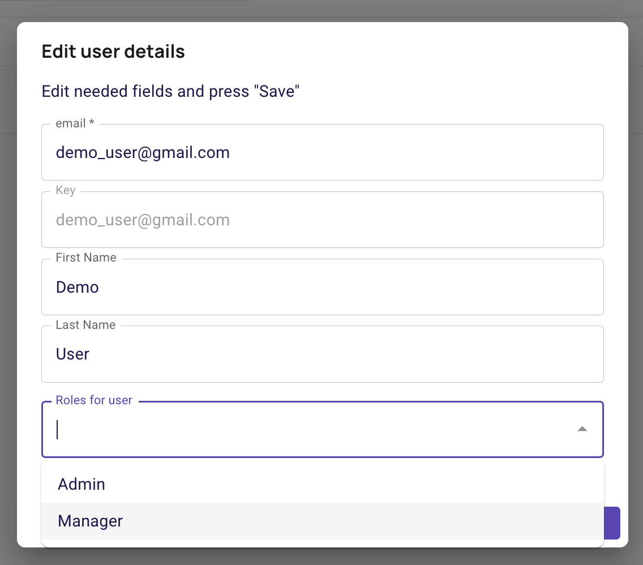The width and height of the screenshot is (643, 565).
Task: Place cursor in the "Demo" text value
Action: click(78, 288)
